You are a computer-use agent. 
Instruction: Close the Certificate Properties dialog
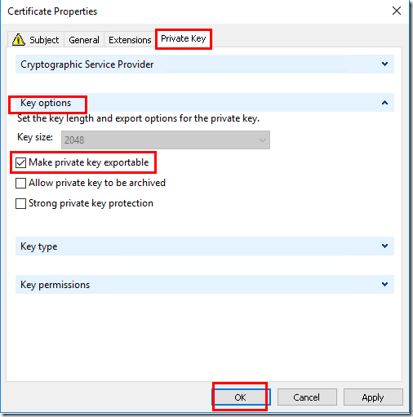click(x=397, y=11)
